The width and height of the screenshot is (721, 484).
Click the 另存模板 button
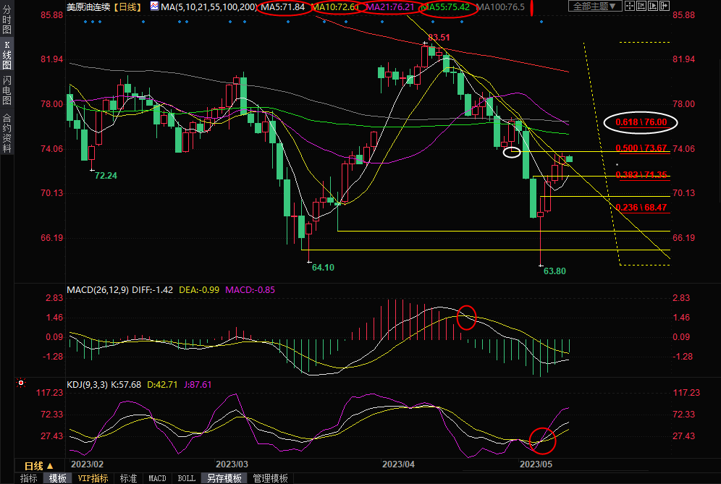(224, 478)
